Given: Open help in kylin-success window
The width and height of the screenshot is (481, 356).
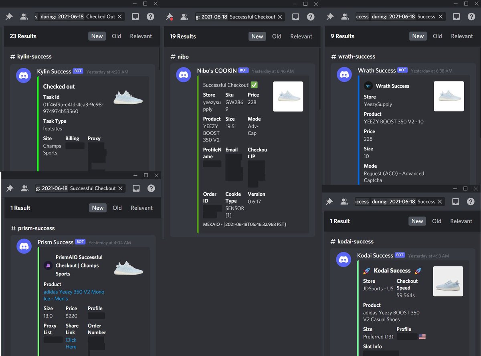Looking at the screenshot, I should tap(150, 17).
